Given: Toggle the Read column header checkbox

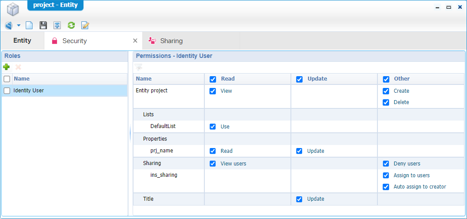Looking at the screenshot, I should [213, 79].
